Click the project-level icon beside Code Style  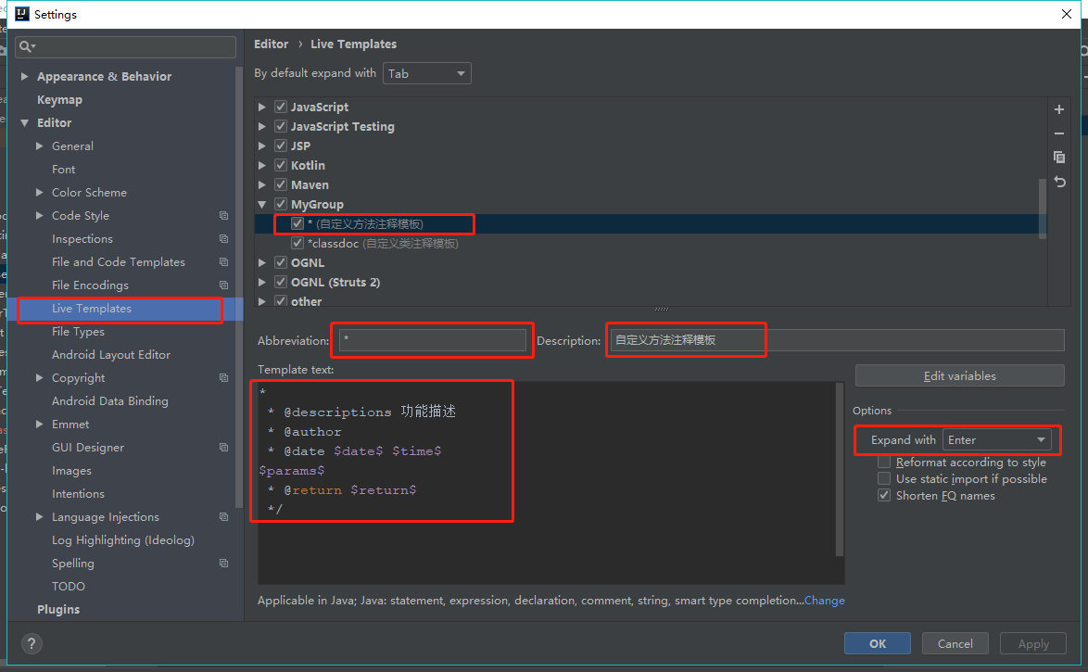[223, 216]
